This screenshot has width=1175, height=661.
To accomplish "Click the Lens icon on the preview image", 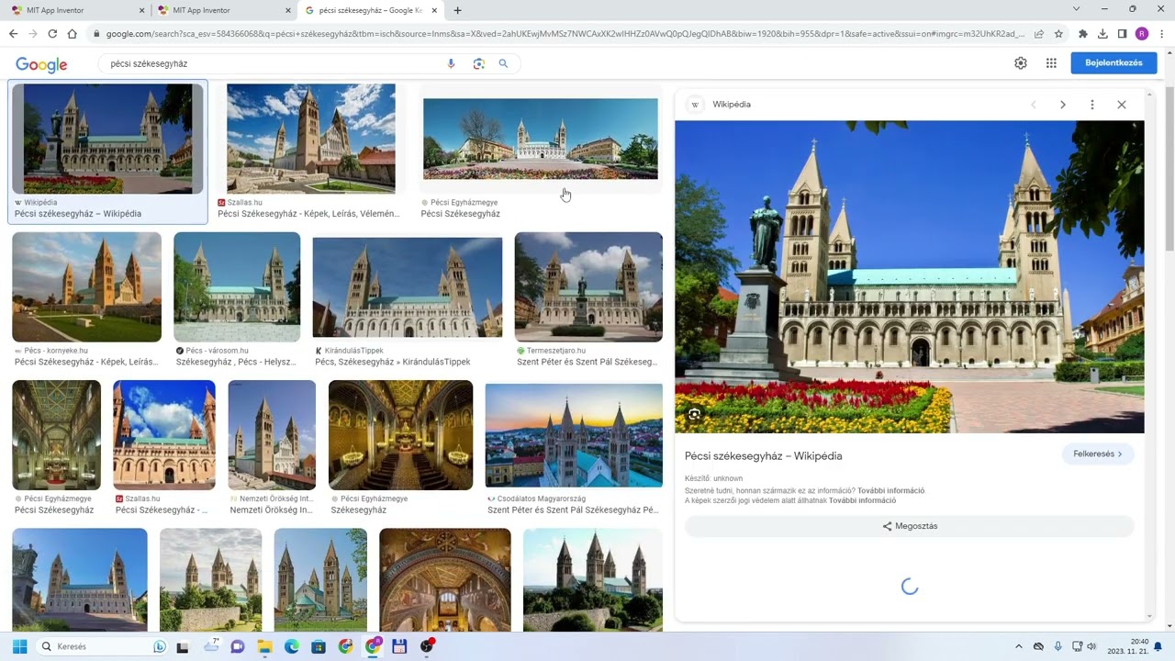I will pyautogui.click(x=695, y=414).
